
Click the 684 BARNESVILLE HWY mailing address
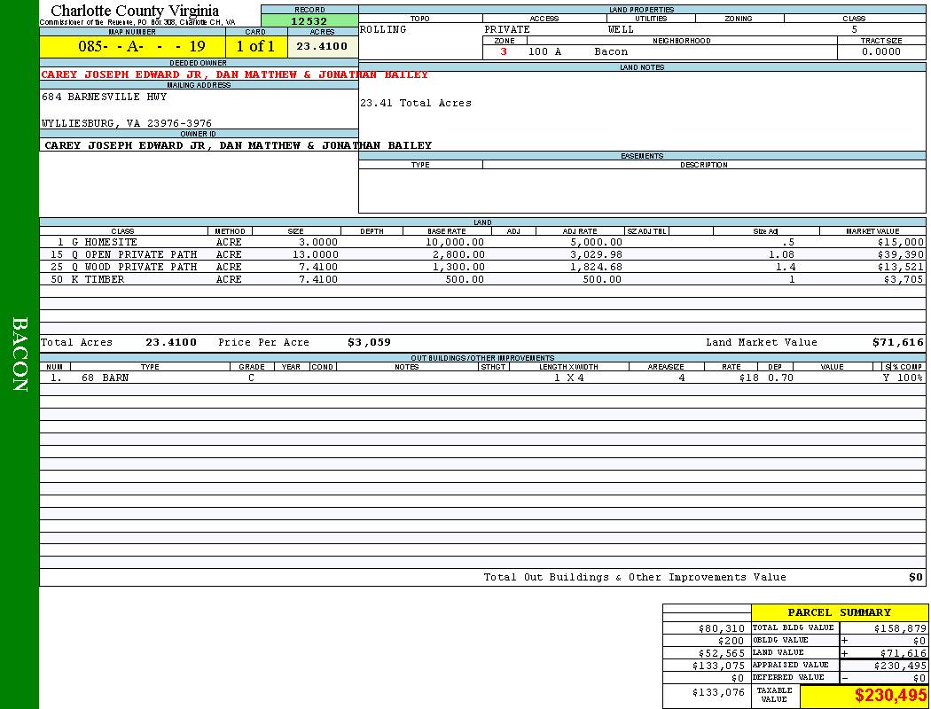tap(104, 97)
